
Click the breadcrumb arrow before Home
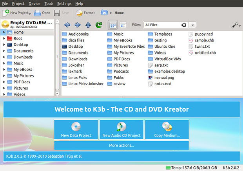coord(111,13)
